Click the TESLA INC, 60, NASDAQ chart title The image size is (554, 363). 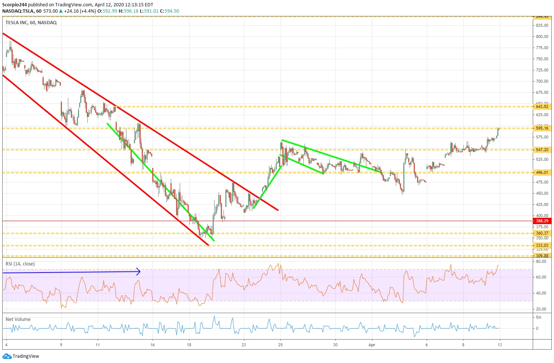[x=31, y=23]
